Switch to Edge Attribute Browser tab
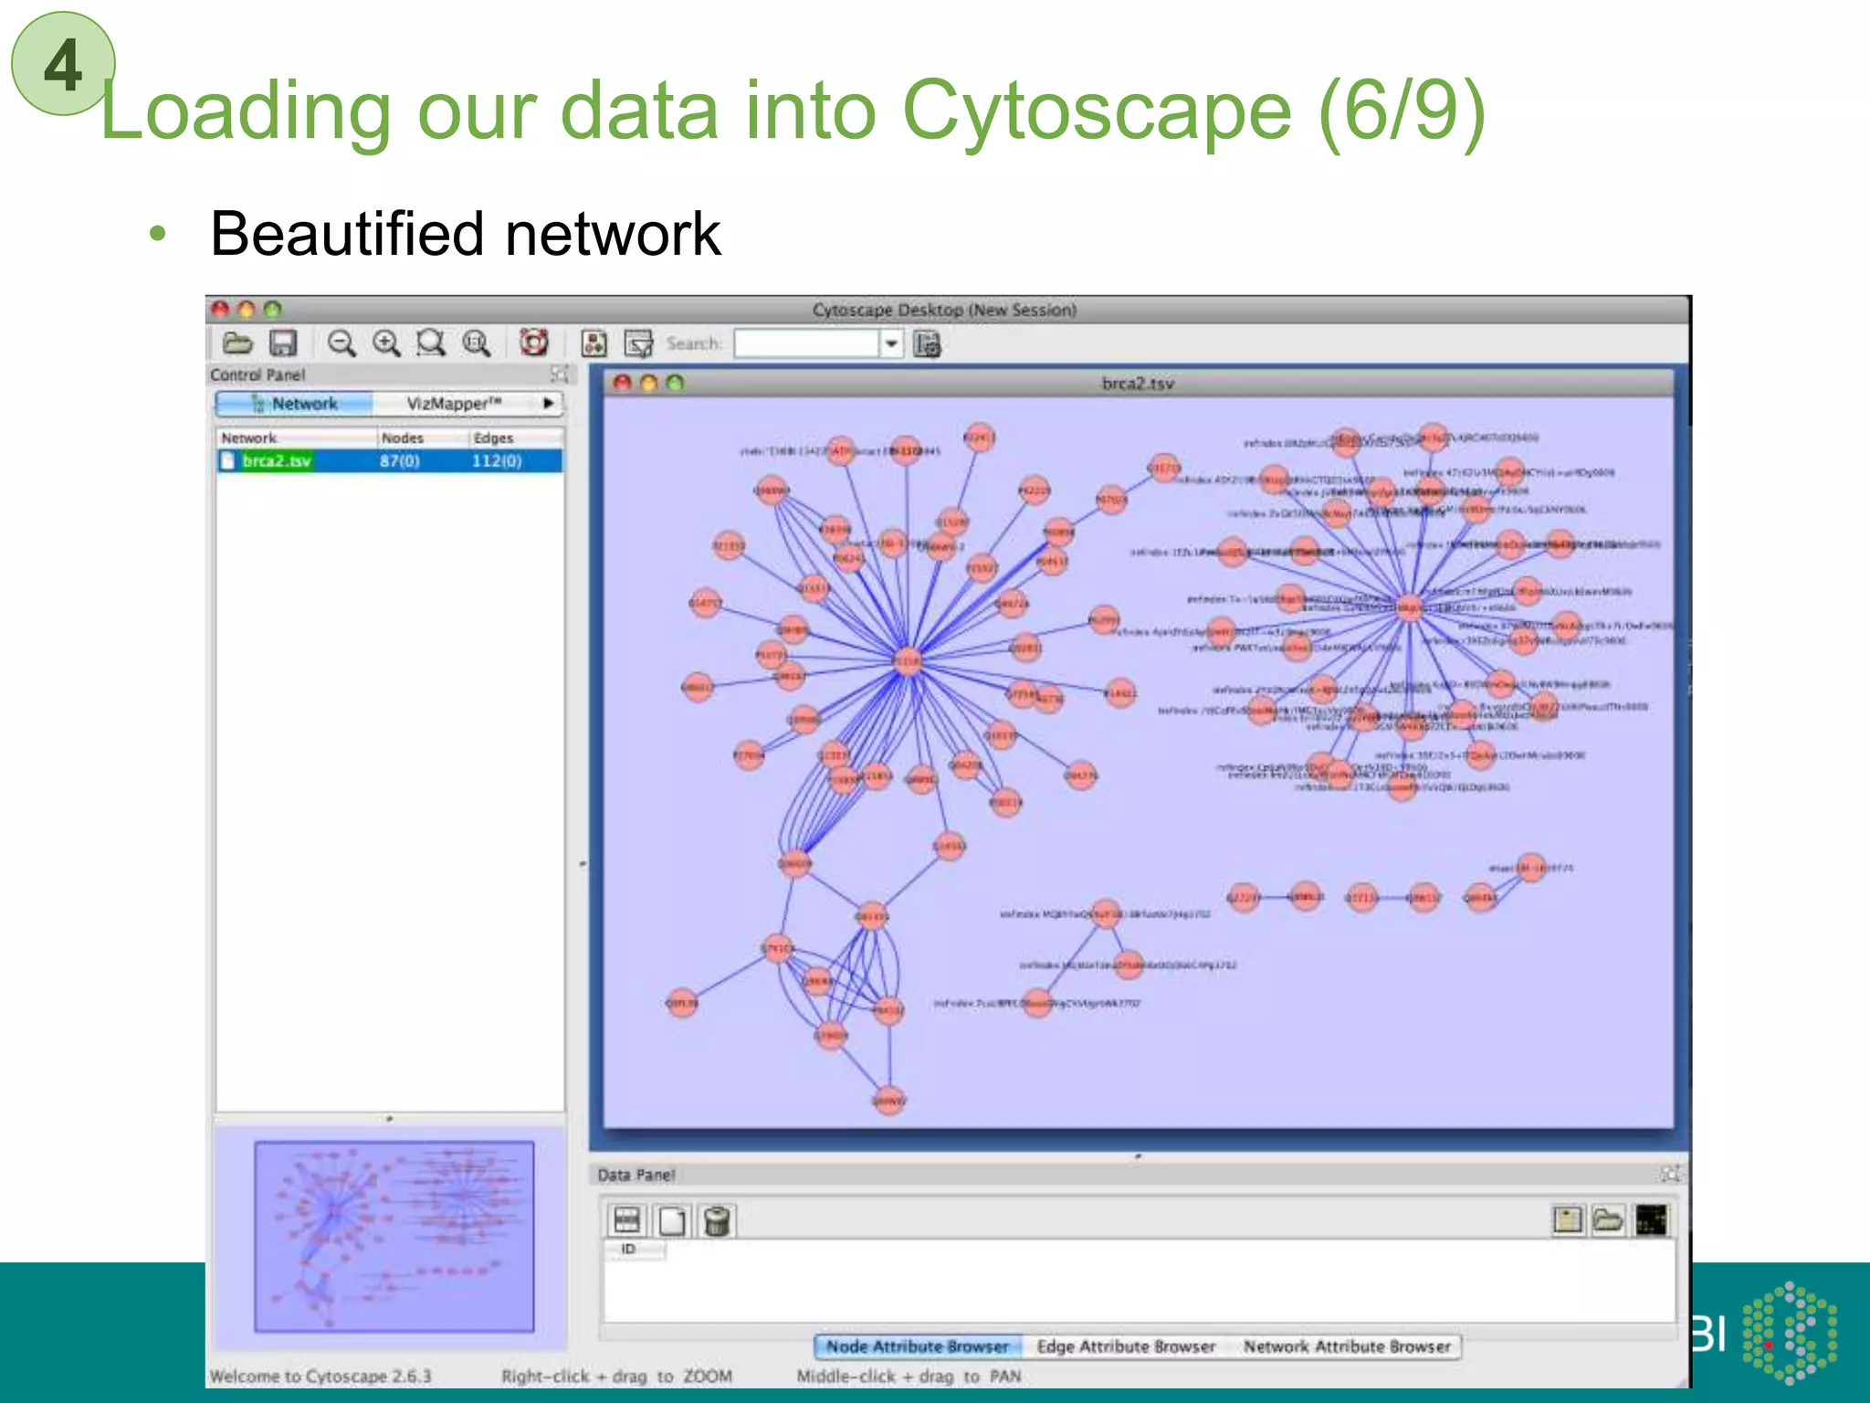Screen dimensions: 1870x1403 tap(1126, 1346)
